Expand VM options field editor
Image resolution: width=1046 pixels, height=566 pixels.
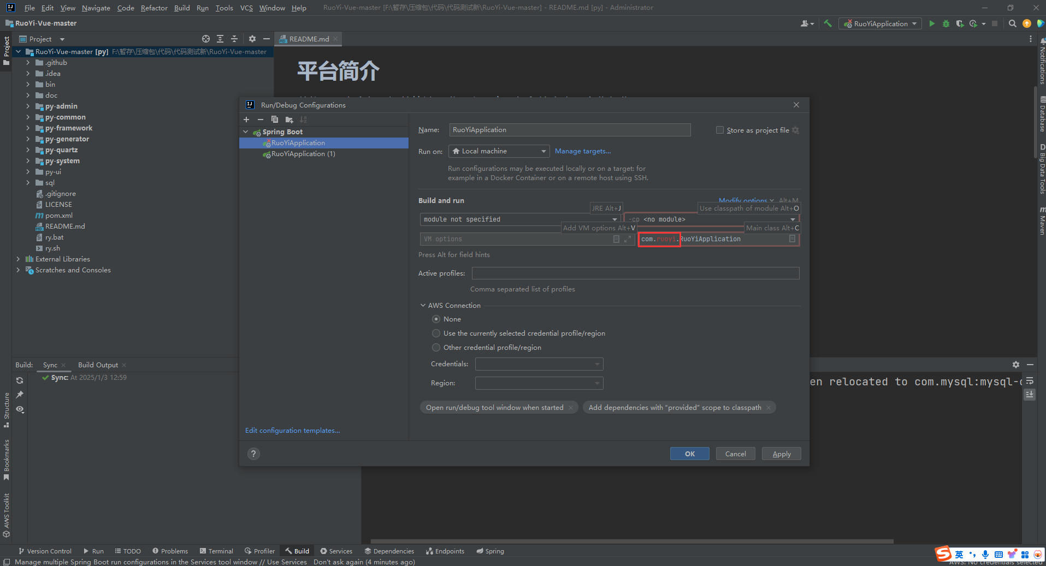click(x=627, y=239)
